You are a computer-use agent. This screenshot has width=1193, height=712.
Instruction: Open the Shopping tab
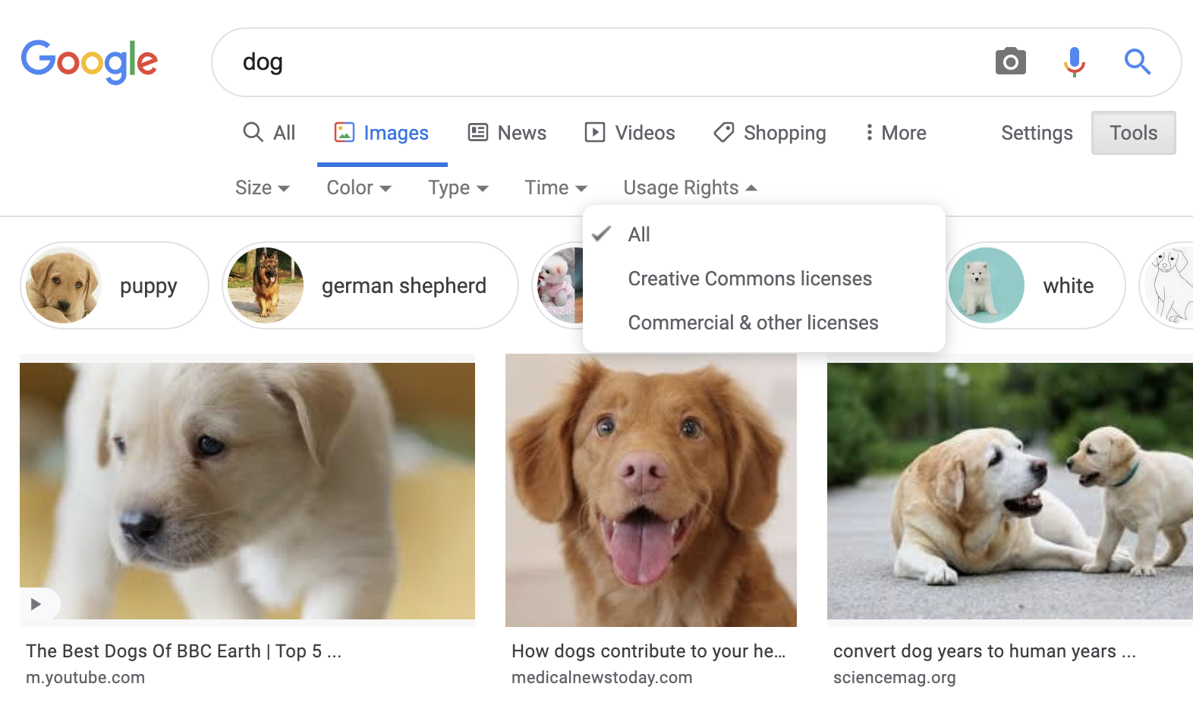tap(770, 133)
